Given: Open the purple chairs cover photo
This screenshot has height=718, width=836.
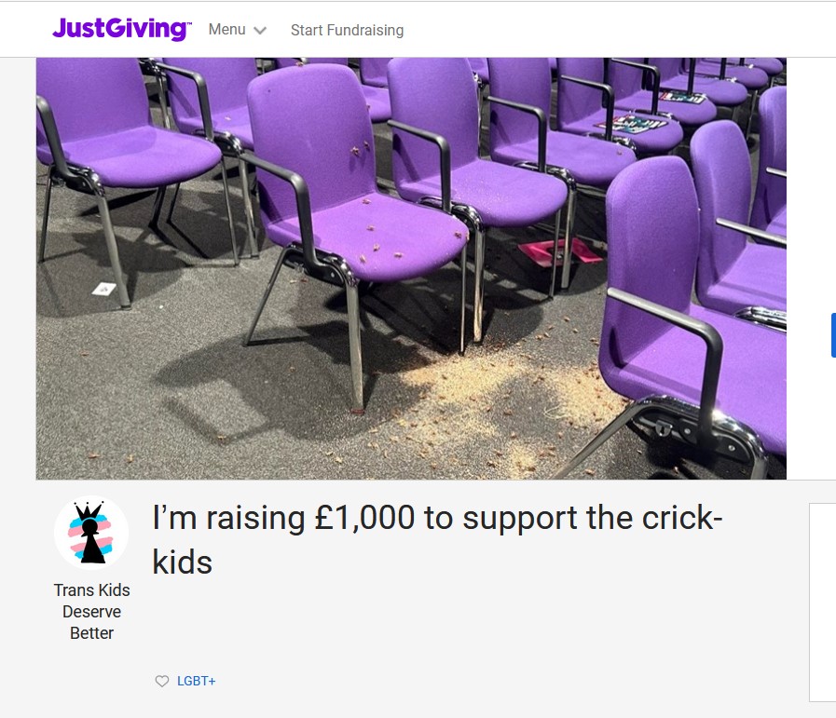Looking at the screenshot, I should click(411, 268).
